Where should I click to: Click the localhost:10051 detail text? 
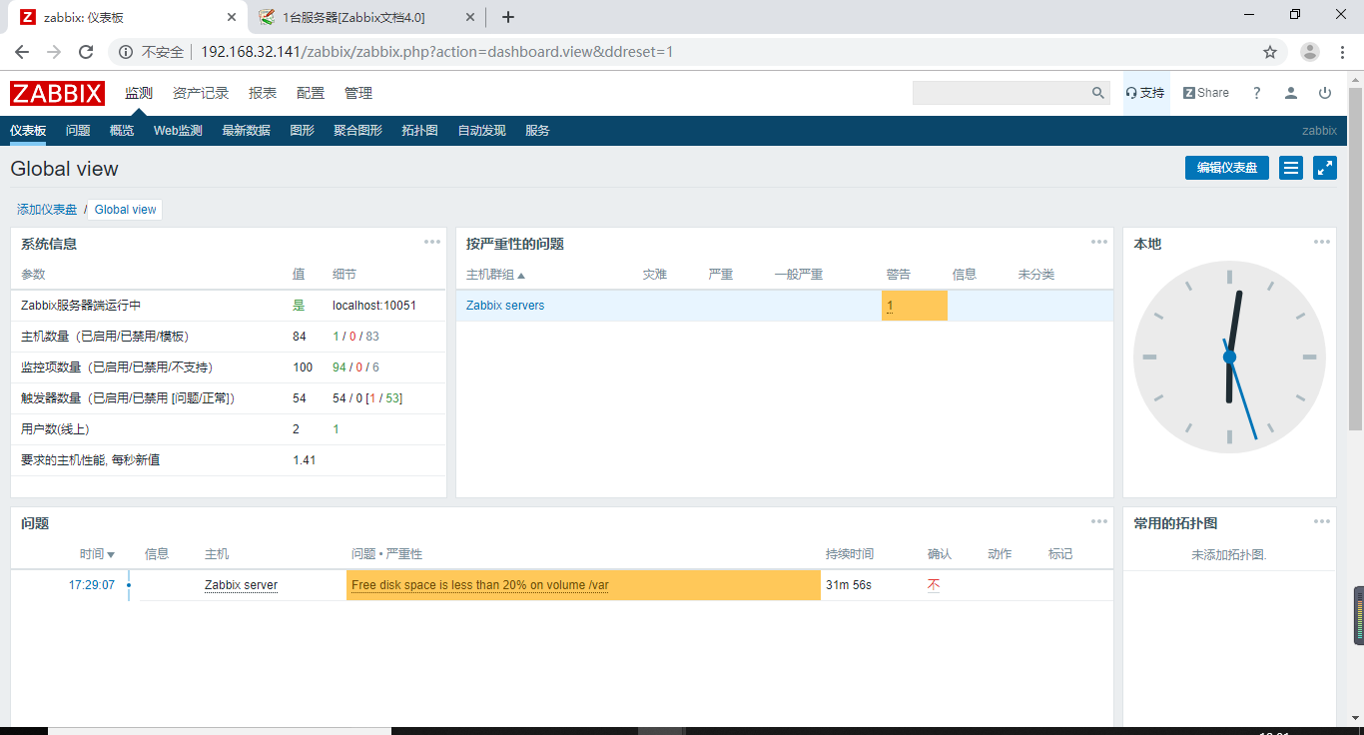pos(374,306)
